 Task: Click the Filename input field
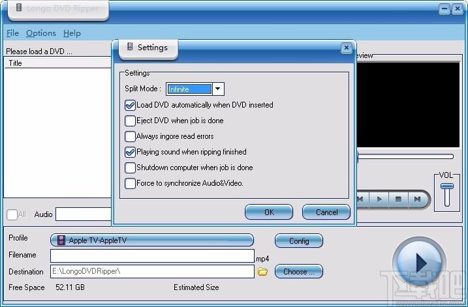[x=152, y=256]
